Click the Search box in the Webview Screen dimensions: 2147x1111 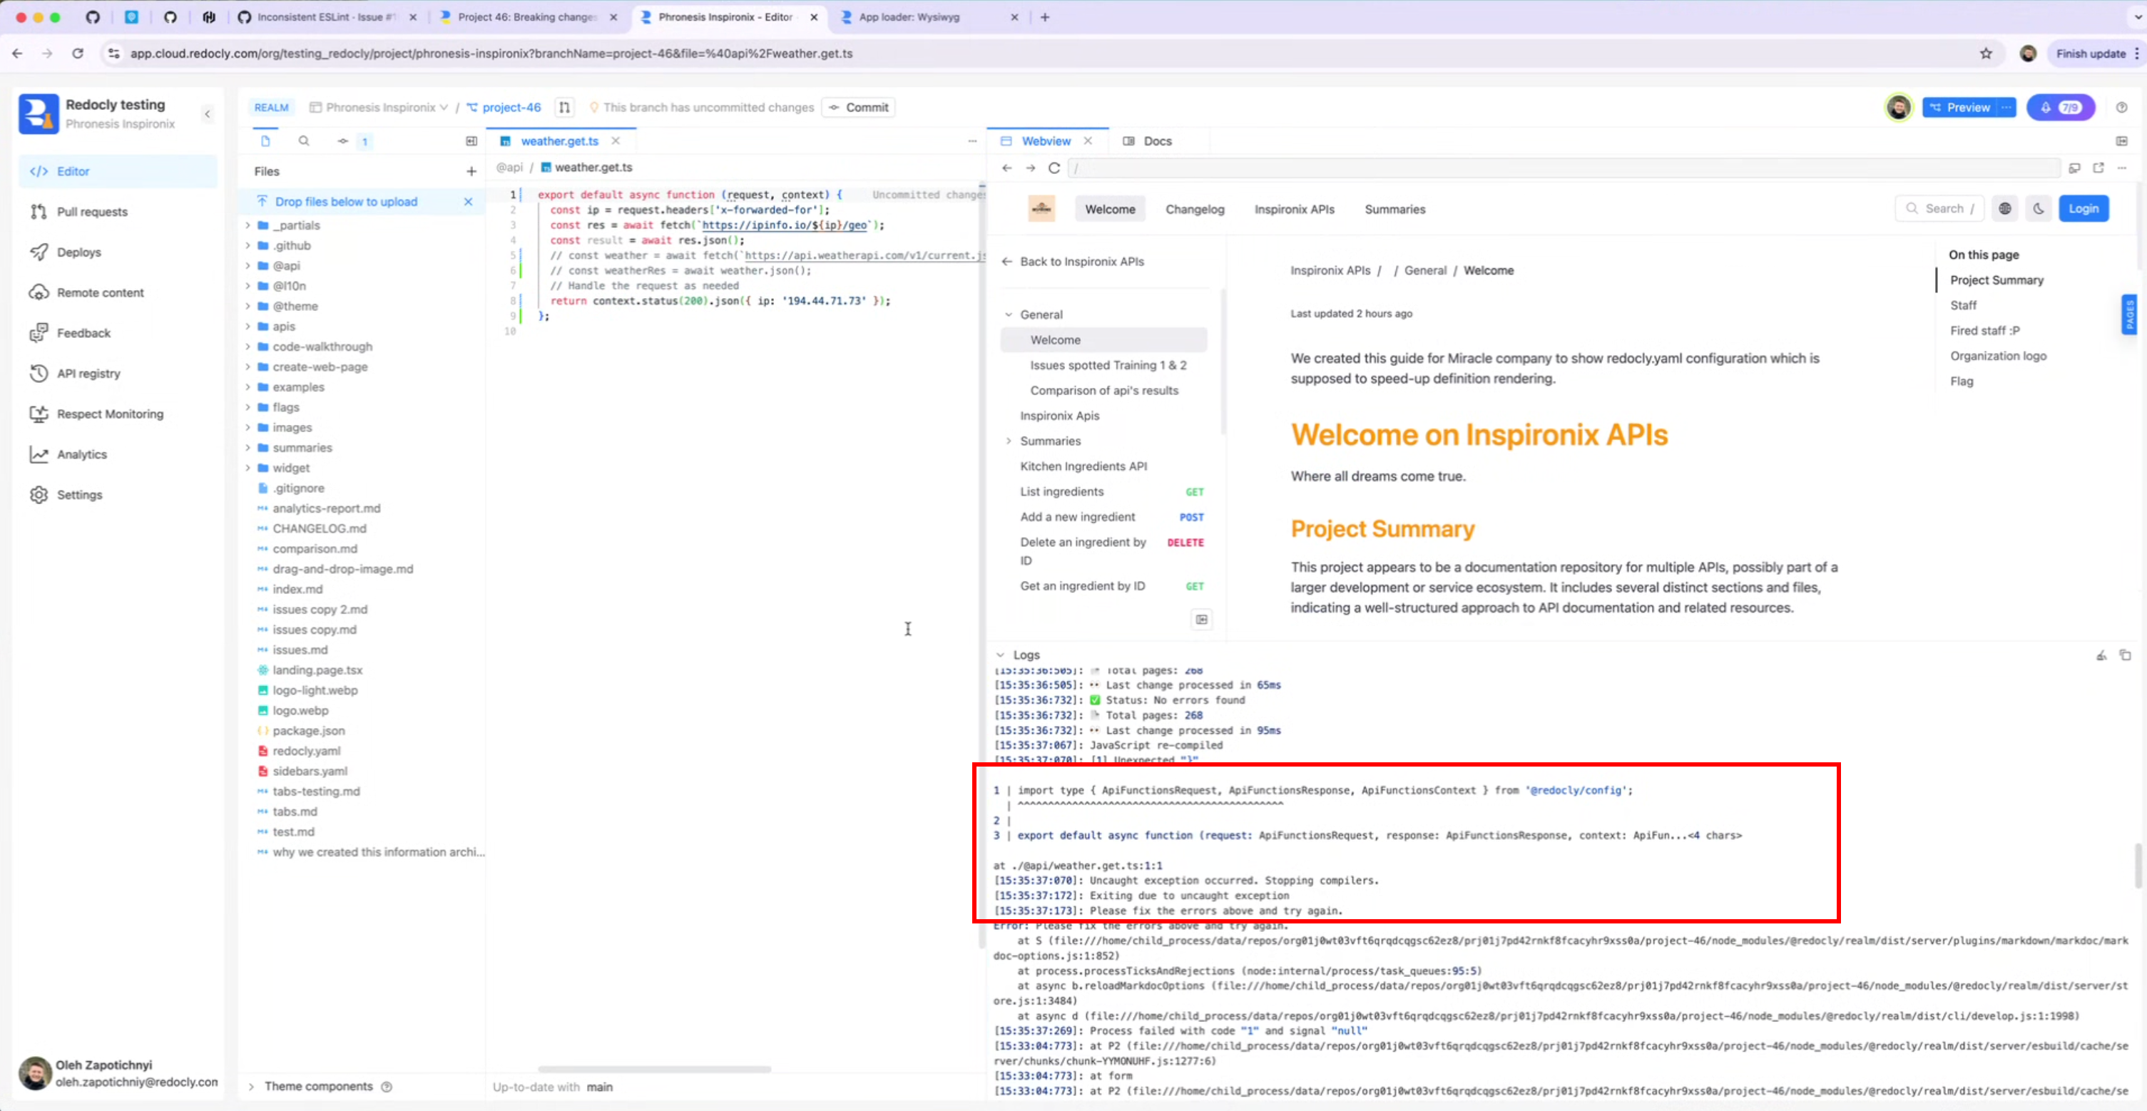(x=1939, y=208)
